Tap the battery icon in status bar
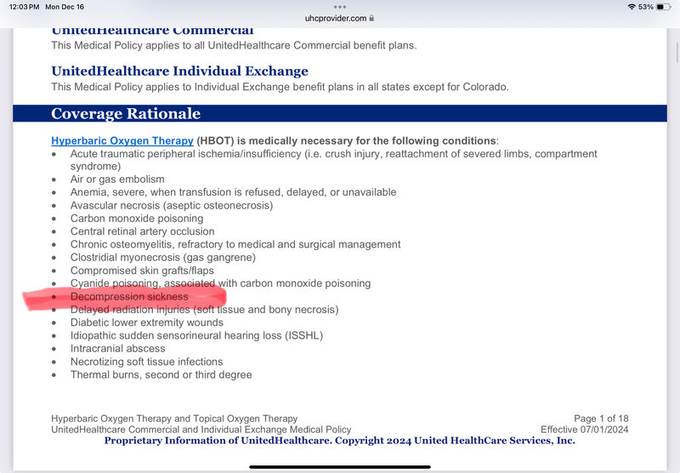680x473 pixels. pos(664,7)
